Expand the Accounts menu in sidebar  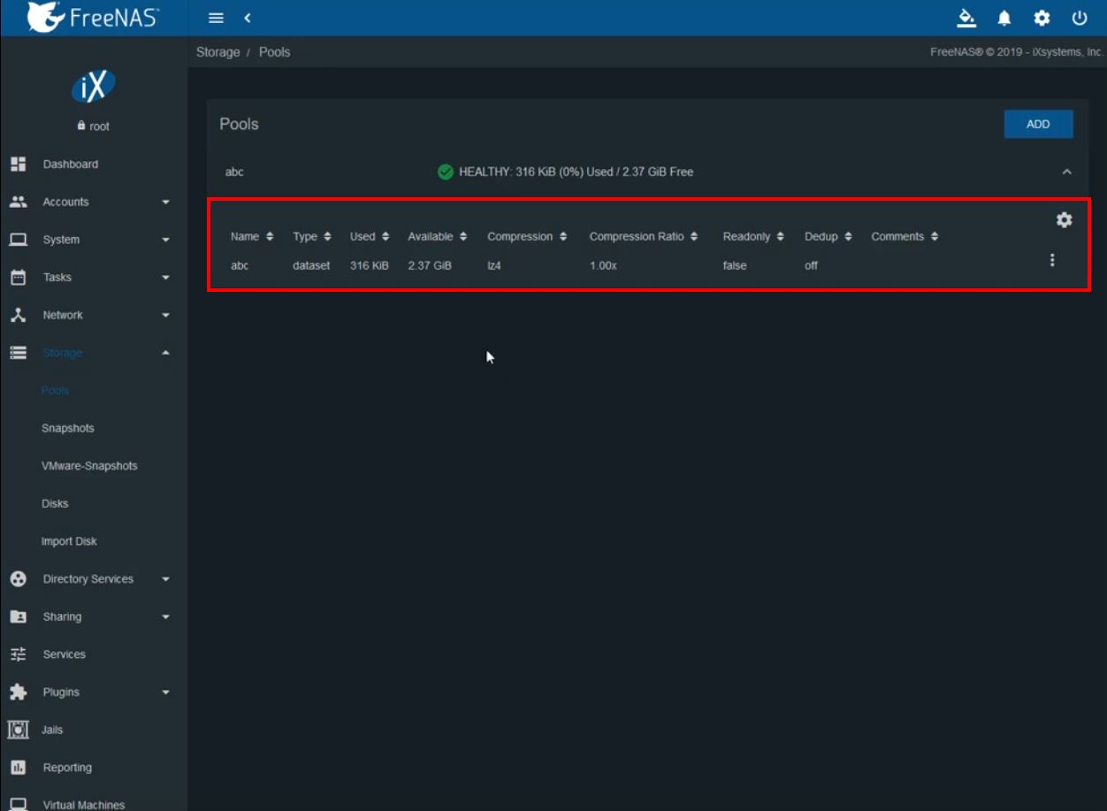coord(66,202)
